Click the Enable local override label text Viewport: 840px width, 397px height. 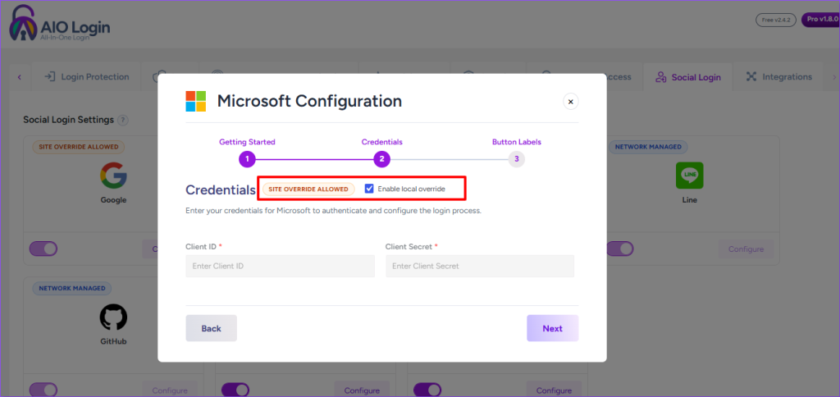coord(412,189)
